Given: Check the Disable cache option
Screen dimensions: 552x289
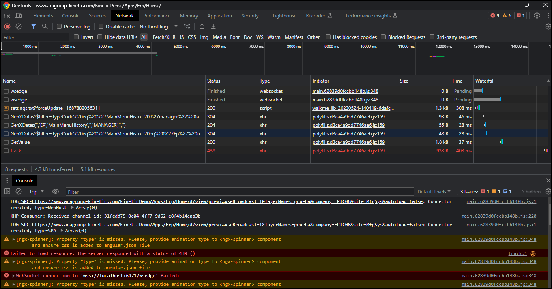Looking at the screenshot, I should 101,27.
